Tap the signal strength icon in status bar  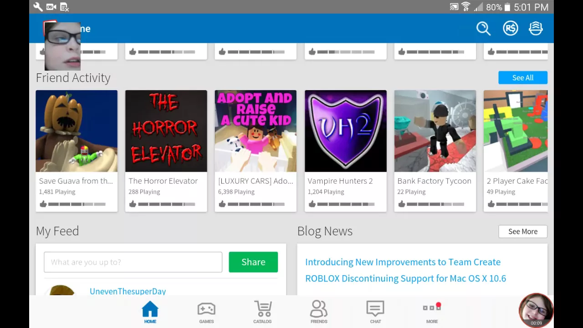[479, 7]
